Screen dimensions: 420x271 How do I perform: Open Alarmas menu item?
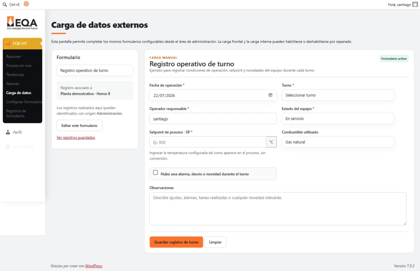point(13,84)
